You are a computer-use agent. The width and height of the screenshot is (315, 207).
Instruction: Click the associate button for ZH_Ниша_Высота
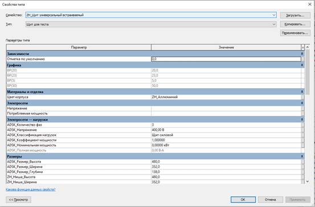tap(302, 177)
